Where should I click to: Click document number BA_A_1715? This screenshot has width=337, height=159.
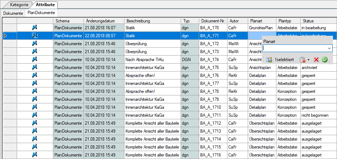213,147
